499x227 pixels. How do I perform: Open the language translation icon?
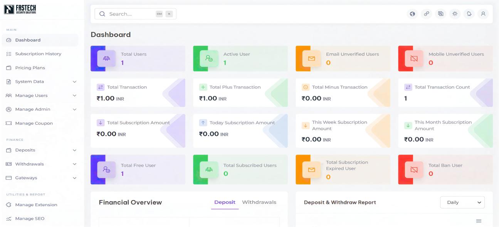tap(440, 14)
